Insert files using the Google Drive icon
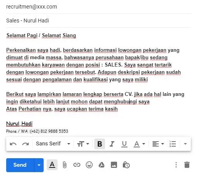197x176 pixels. [x=102, y=165]
